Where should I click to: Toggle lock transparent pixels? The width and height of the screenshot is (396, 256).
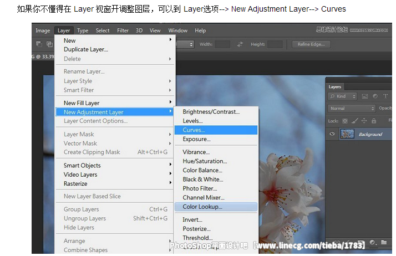[x=345, y=121]
